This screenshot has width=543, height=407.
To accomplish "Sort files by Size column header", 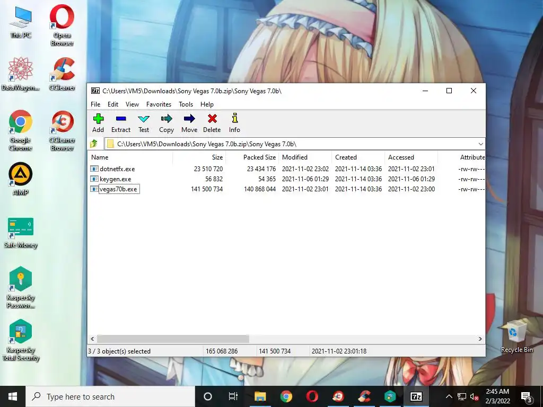I will 199,157.
